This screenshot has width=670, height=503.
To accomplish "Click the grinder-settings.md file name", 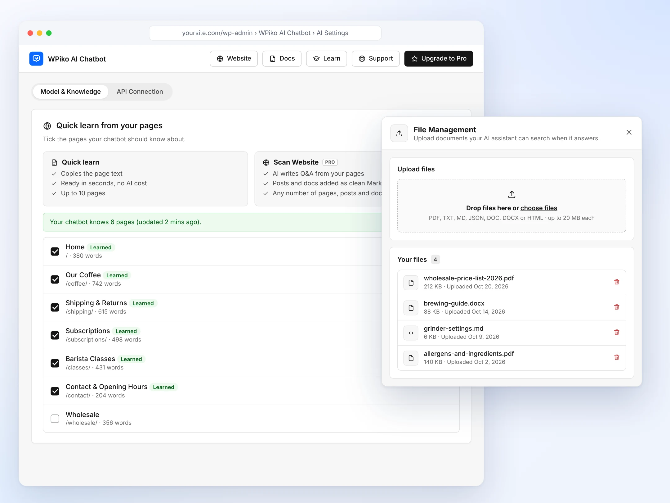I will point(454,329).
